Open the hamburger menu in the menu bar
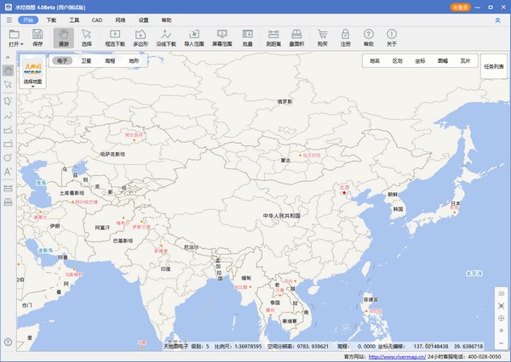This screenshot has width=511, height=362. coord(9,18)
